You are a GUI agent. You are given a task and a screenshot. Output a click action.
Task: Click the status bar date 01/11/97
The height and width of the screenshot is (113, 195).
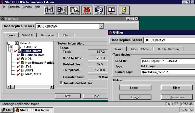click(172, 104)
